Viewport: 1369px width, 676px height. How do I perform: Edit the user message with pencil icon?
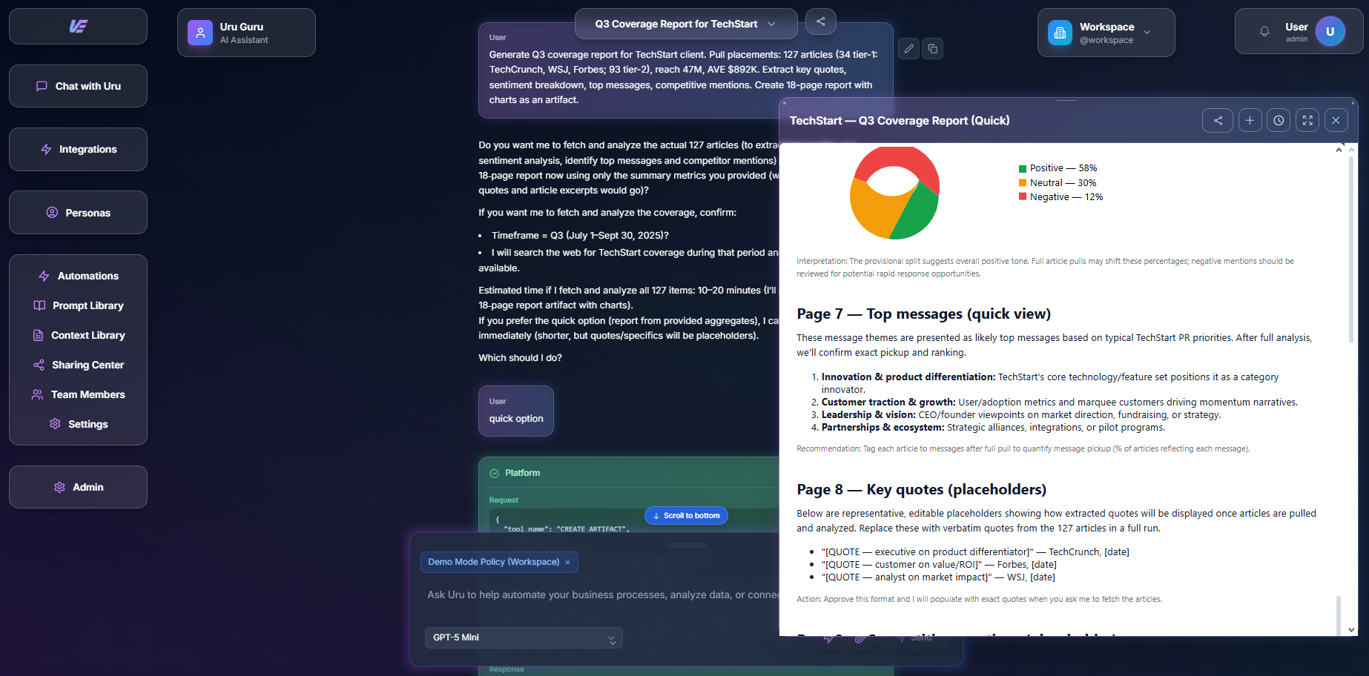tap(908, 48)
